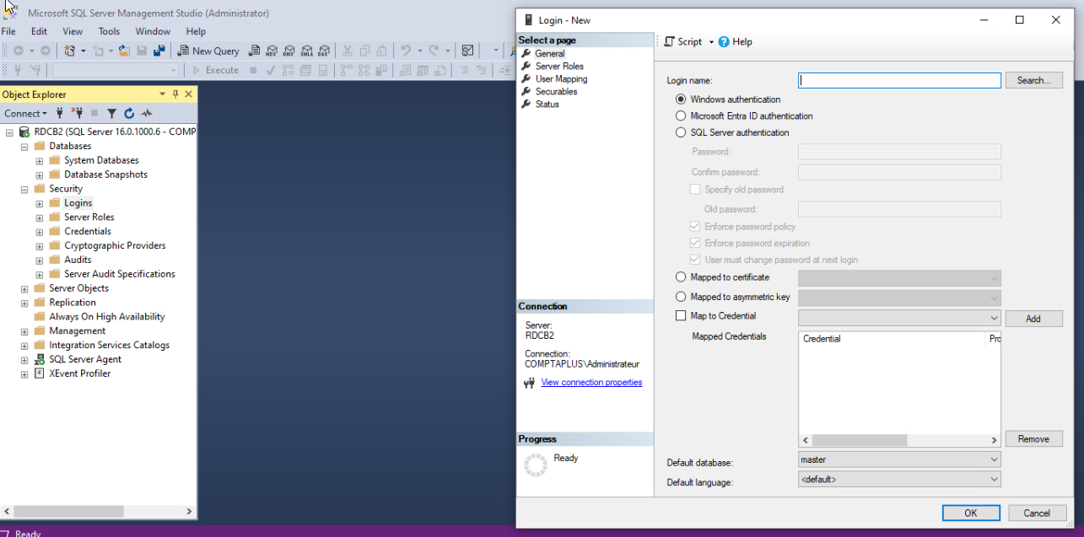
Task: Click the Remove button for mapped credentials
Action: click(x=1034, y=439)
